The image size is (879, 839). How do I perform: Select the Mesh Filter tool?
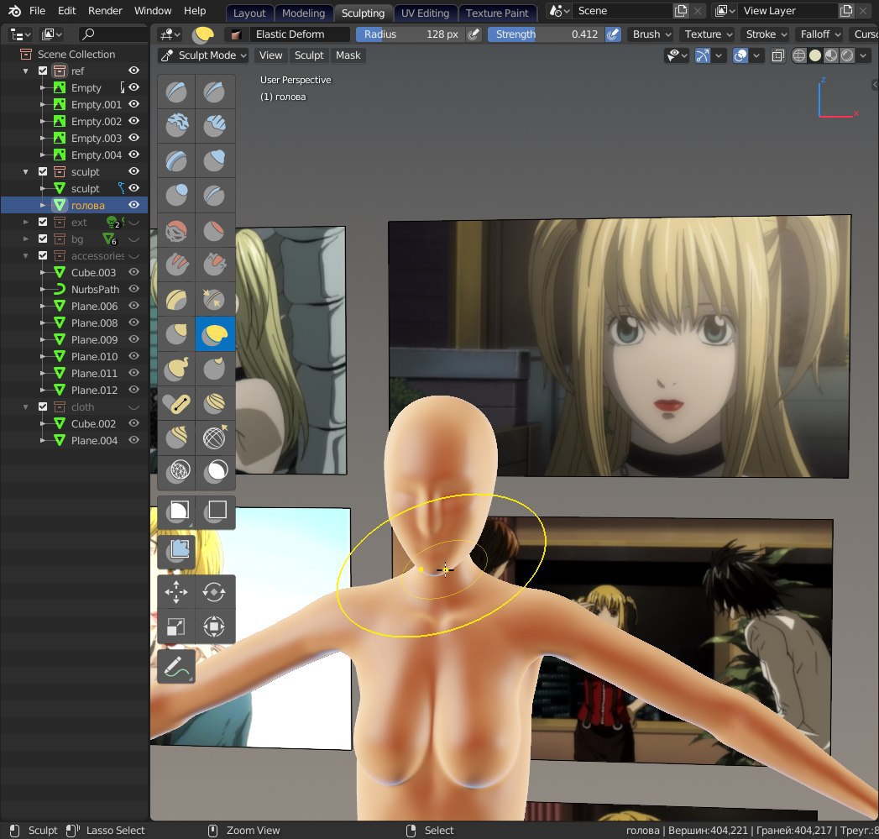(x=176, y=551)
